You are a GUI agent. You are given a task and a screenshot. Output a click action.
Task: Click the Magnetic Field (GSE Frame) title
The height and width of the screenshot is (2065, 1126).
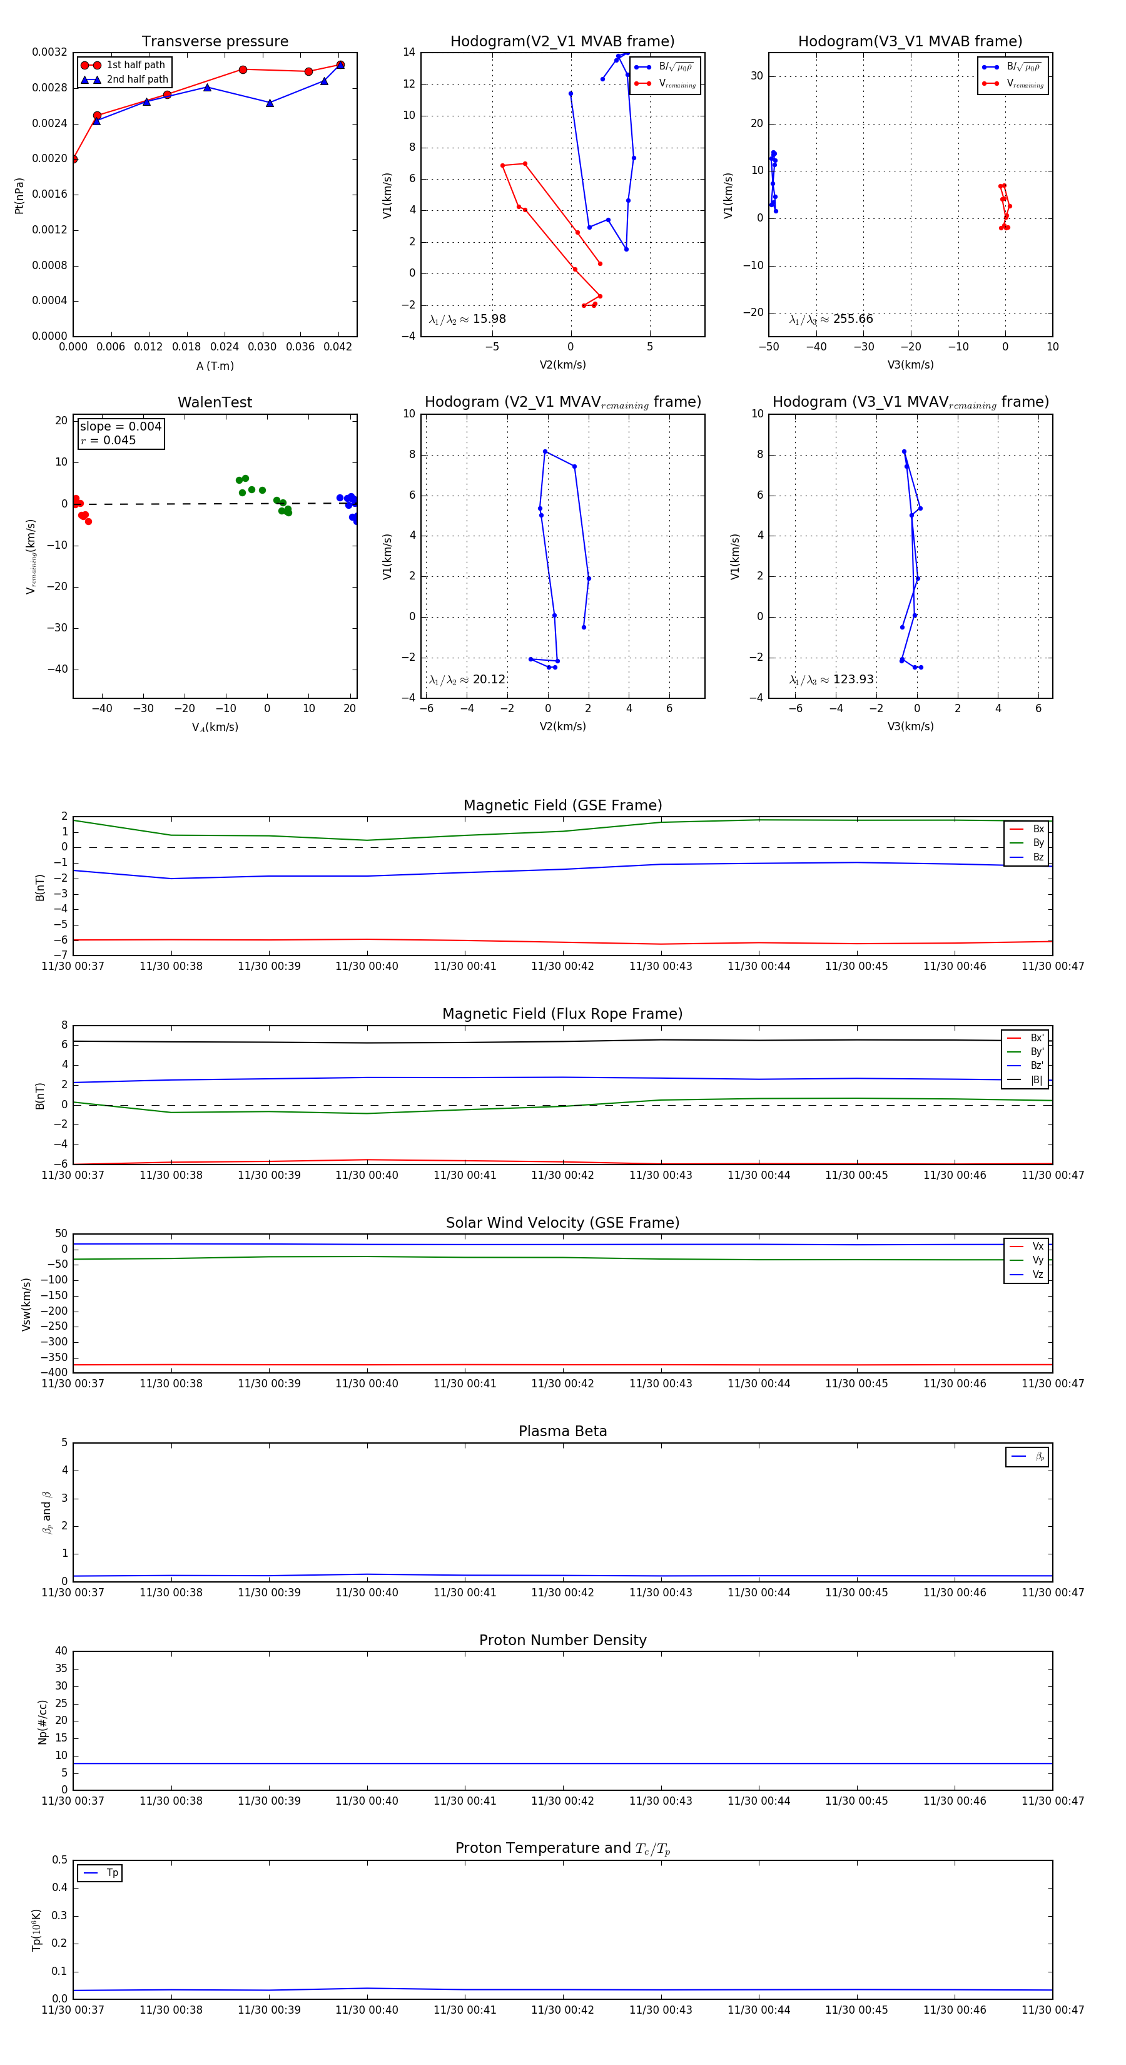(562, 805)
